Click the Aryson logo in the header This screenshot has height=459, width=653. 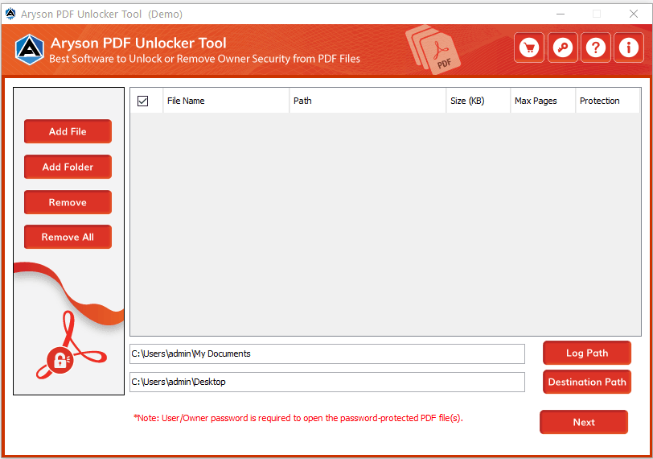pos(30,50)
